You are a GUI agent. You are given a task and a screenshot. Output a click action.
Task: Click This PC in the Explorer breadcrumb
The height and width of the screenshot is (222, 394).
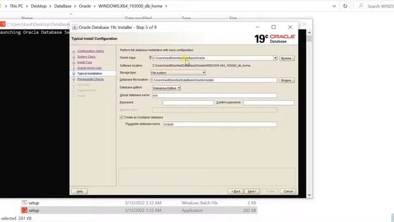click(17, 6)
